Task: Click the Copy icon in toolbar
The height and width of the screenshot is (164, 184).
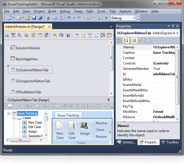Action: click(55, 18)
